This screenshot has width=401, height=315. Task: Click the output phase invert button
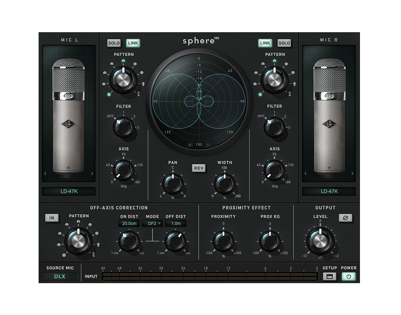click(x=345, y=218)
